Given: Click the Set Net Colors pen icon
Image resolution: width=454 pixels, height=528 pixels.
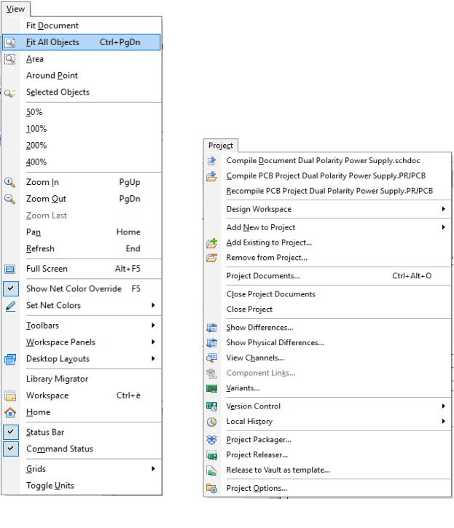Looking at the screenshot, I should point(10,305).
